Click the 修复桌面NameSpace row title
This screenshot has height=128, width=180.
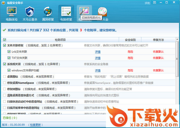pyautogui.click(x=20, y=83)
